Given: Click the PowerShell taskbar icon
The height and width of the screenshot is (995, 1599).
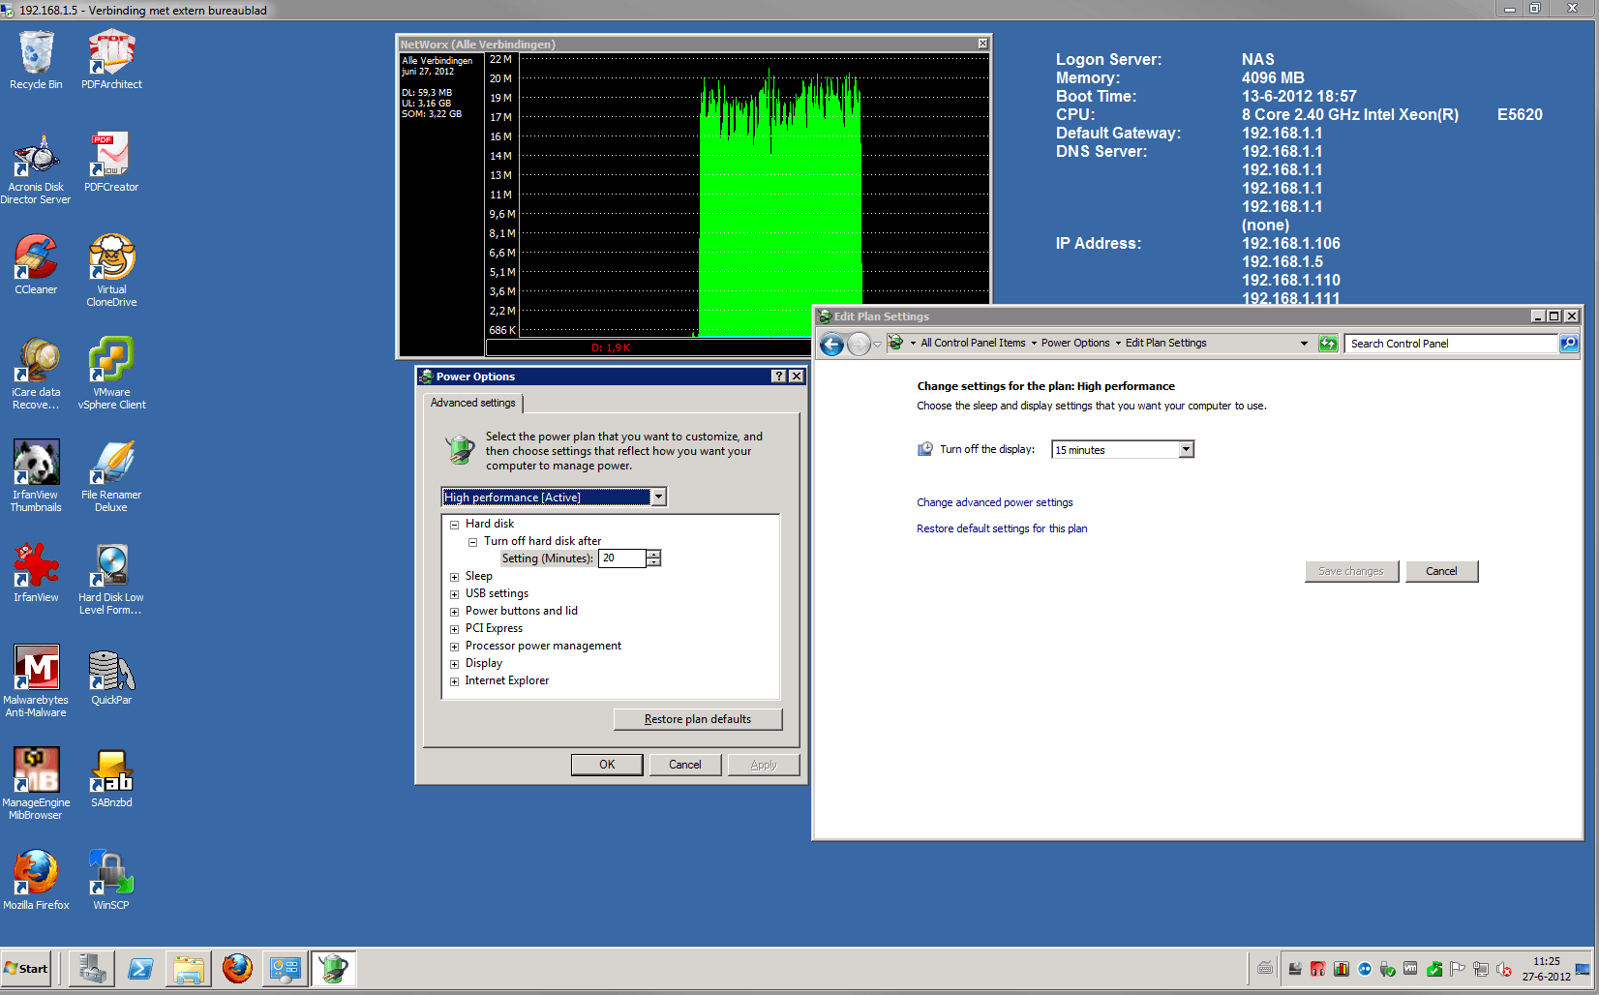Looking at the screenshot, I should pos(140,968).
